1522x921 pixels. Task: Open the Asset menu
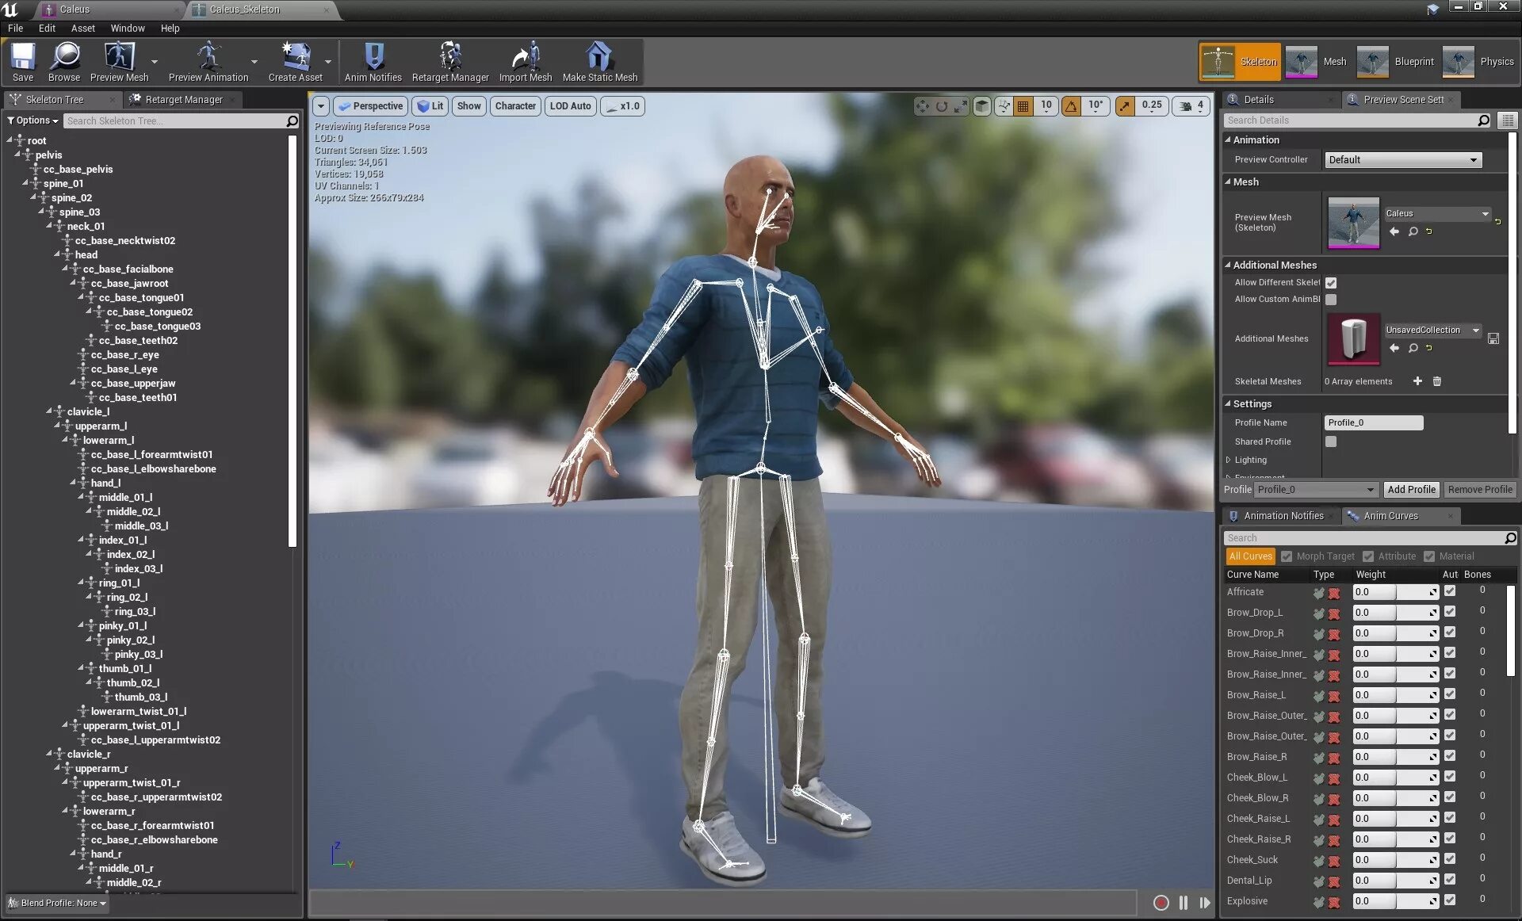(x=82, y=28)
